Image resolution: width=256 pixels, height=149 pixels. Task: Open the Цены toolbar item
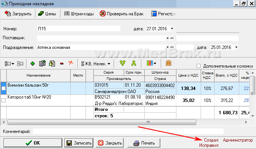coord(47,14)
